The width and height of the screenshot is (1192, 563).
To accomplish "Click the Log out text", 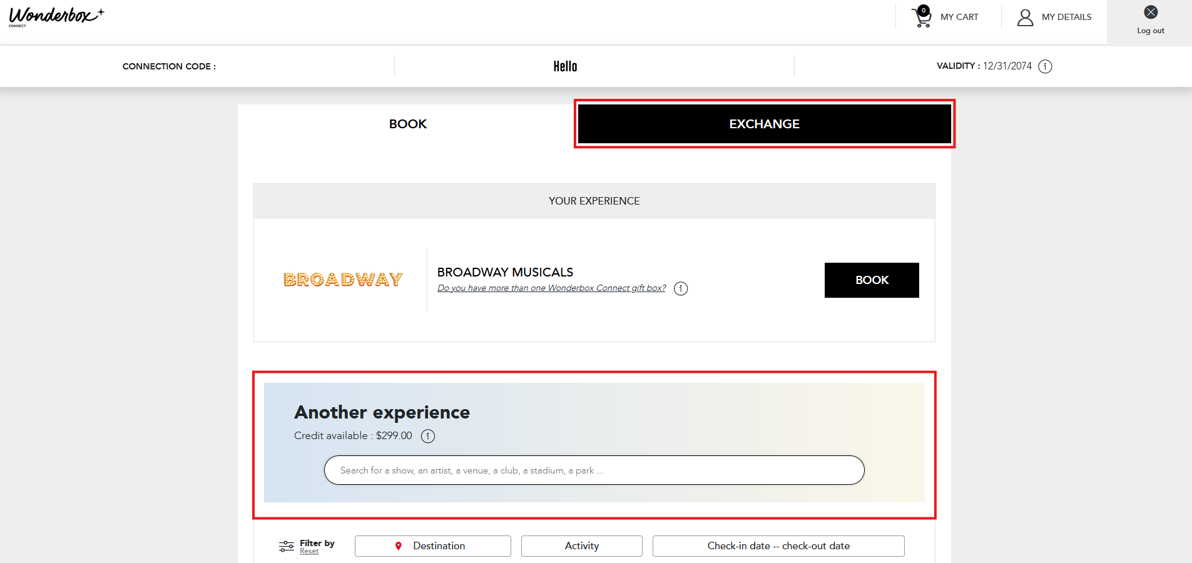I will pos(1151,31).
